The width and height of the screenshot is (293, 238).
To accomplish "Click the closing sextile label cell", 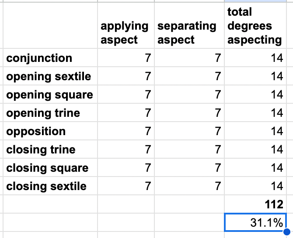I will (x=51, y=186).
